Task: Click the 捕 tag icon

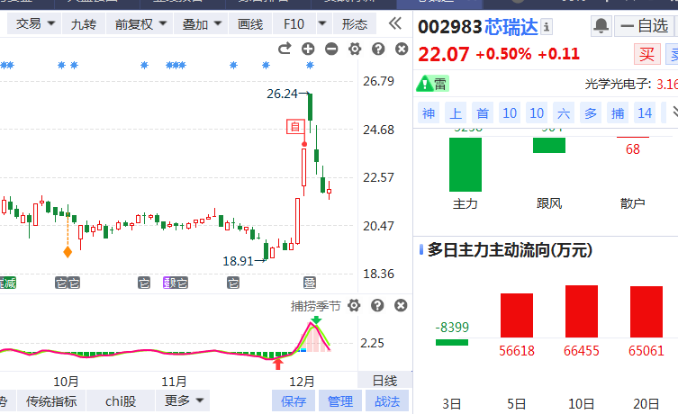Action: 618,113
